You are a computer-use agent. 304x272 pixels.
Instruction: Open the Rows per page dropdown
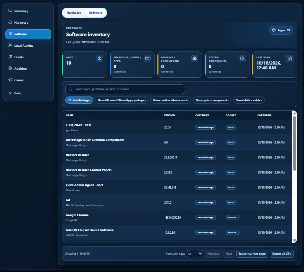tap(195, 254)
